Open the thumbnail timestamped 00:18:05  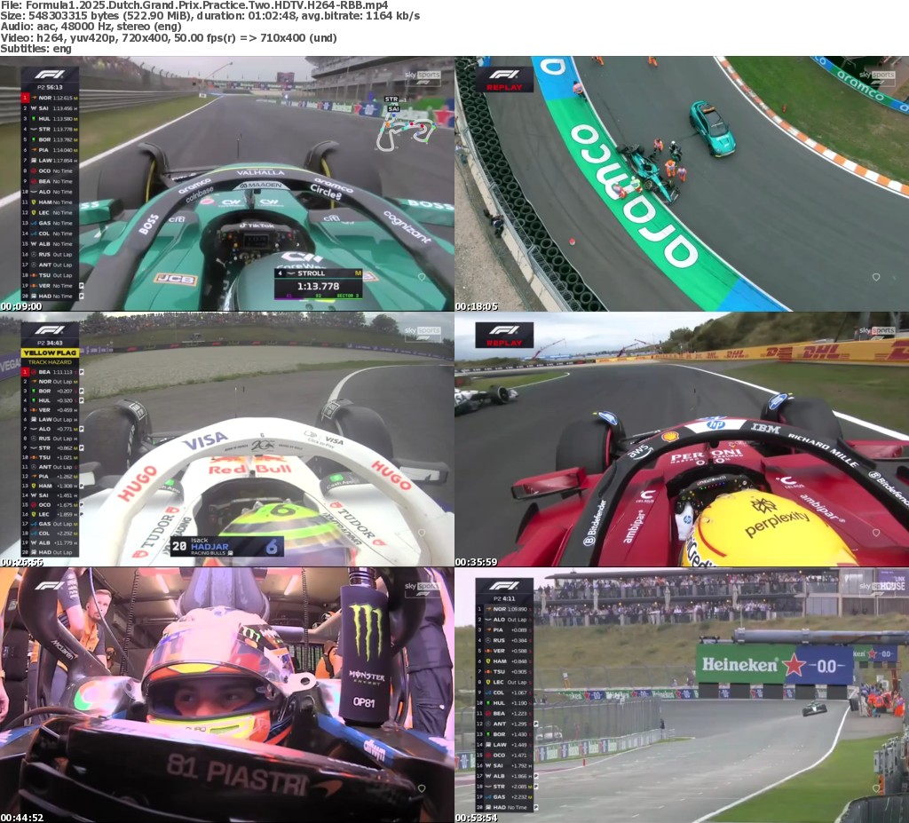(682, 184)
